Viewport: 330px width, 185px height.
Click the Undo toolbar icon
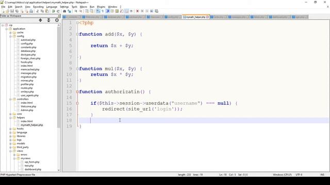coord(53,11)
